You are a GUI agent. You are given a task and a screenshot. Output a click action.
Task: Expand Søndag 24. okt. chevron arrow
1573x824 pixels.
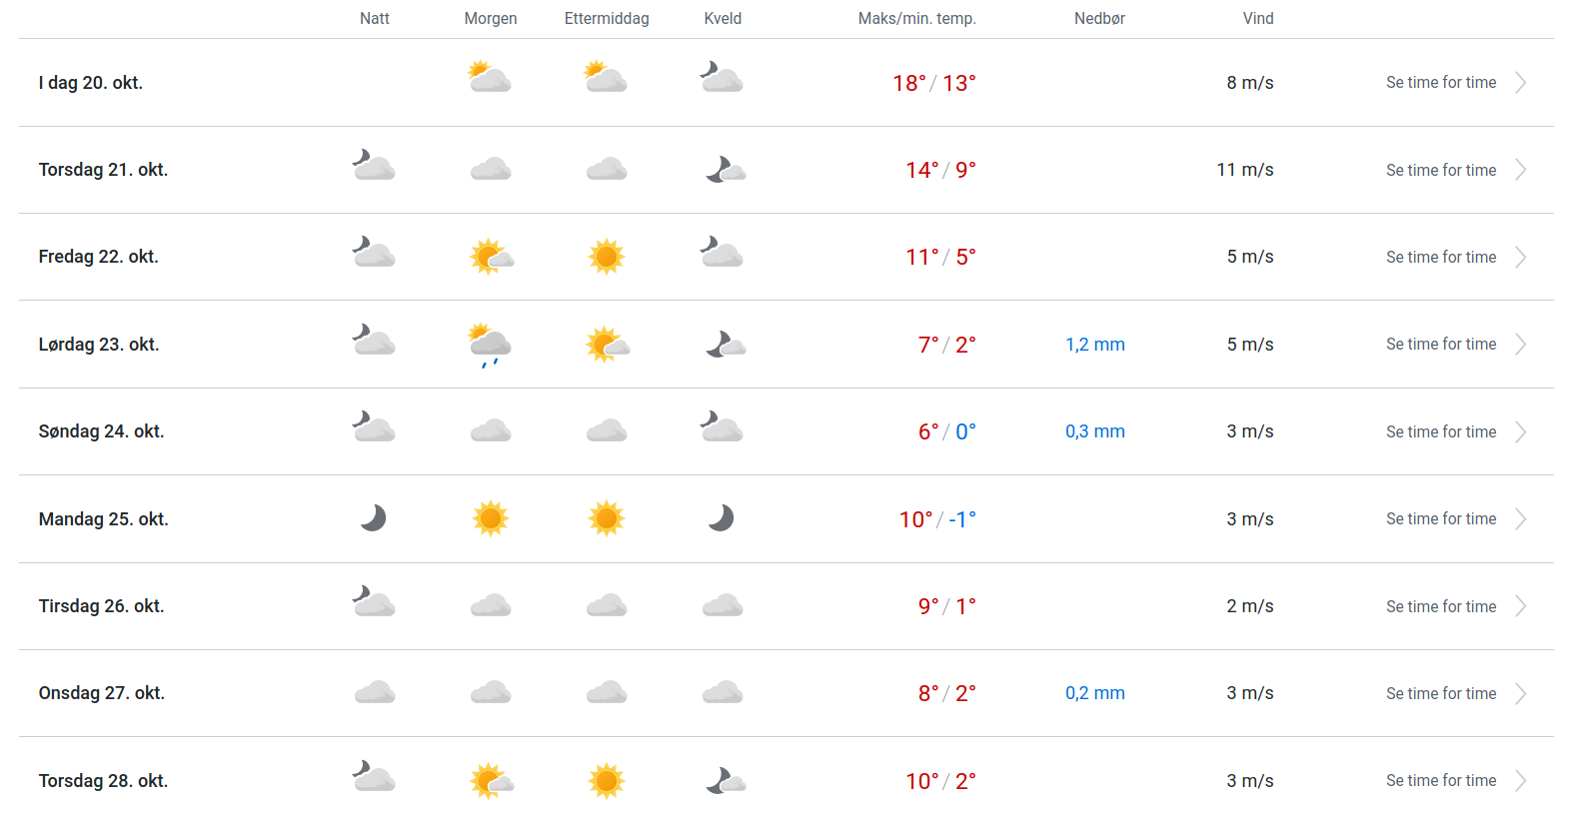click(x=1520, y=432)
